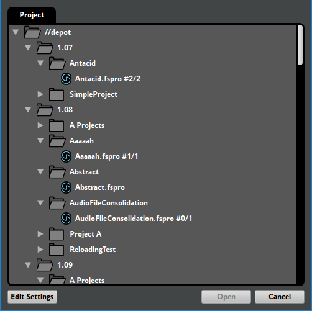Expand the ReloadingTest folder arrow
Image resolution: width=312 pixels, height=311 pixels.
tap(40, 250)
